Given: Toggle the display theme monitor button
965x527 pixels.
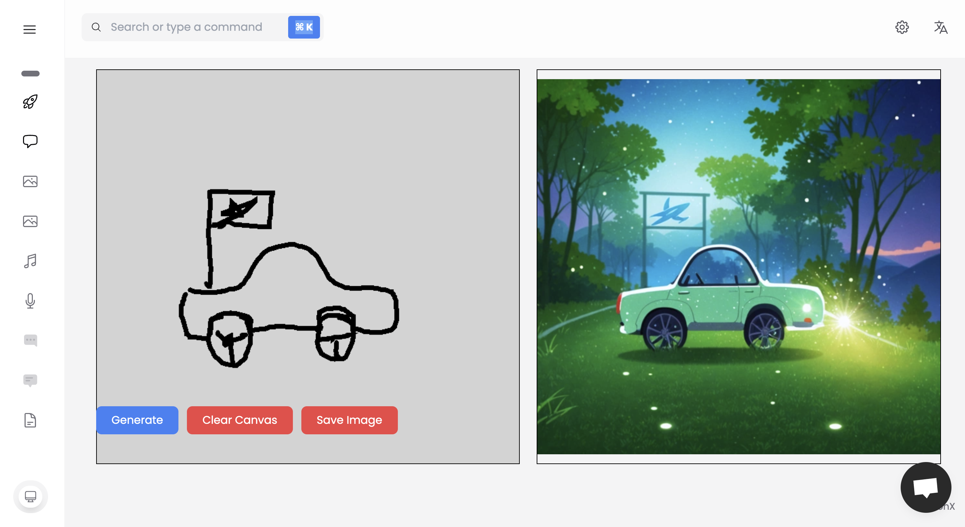Looking at the screenshot, I should click(30, 496).
